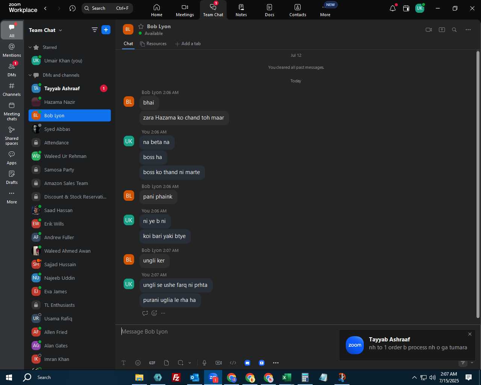Attach a file to the message

click(166, 363)
